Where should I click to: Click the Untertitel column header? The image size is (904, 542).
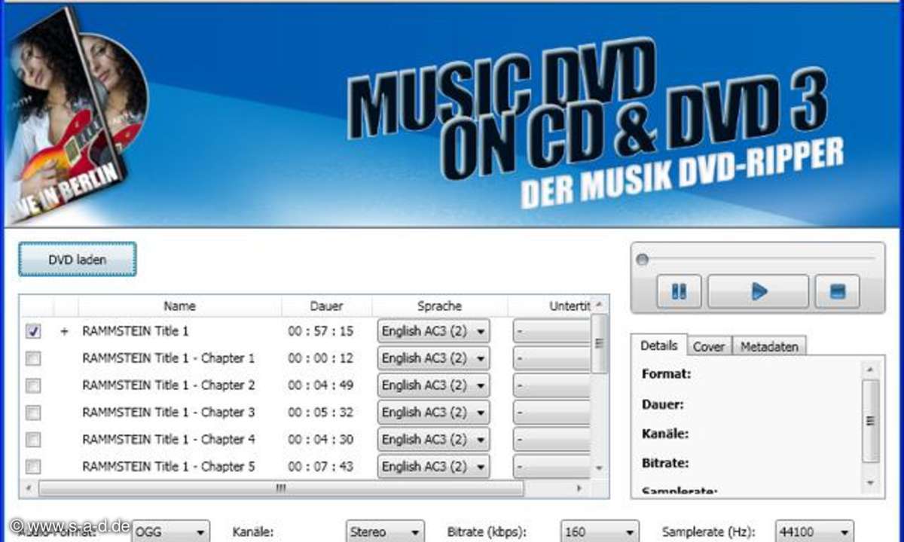(x=549, y=306)
